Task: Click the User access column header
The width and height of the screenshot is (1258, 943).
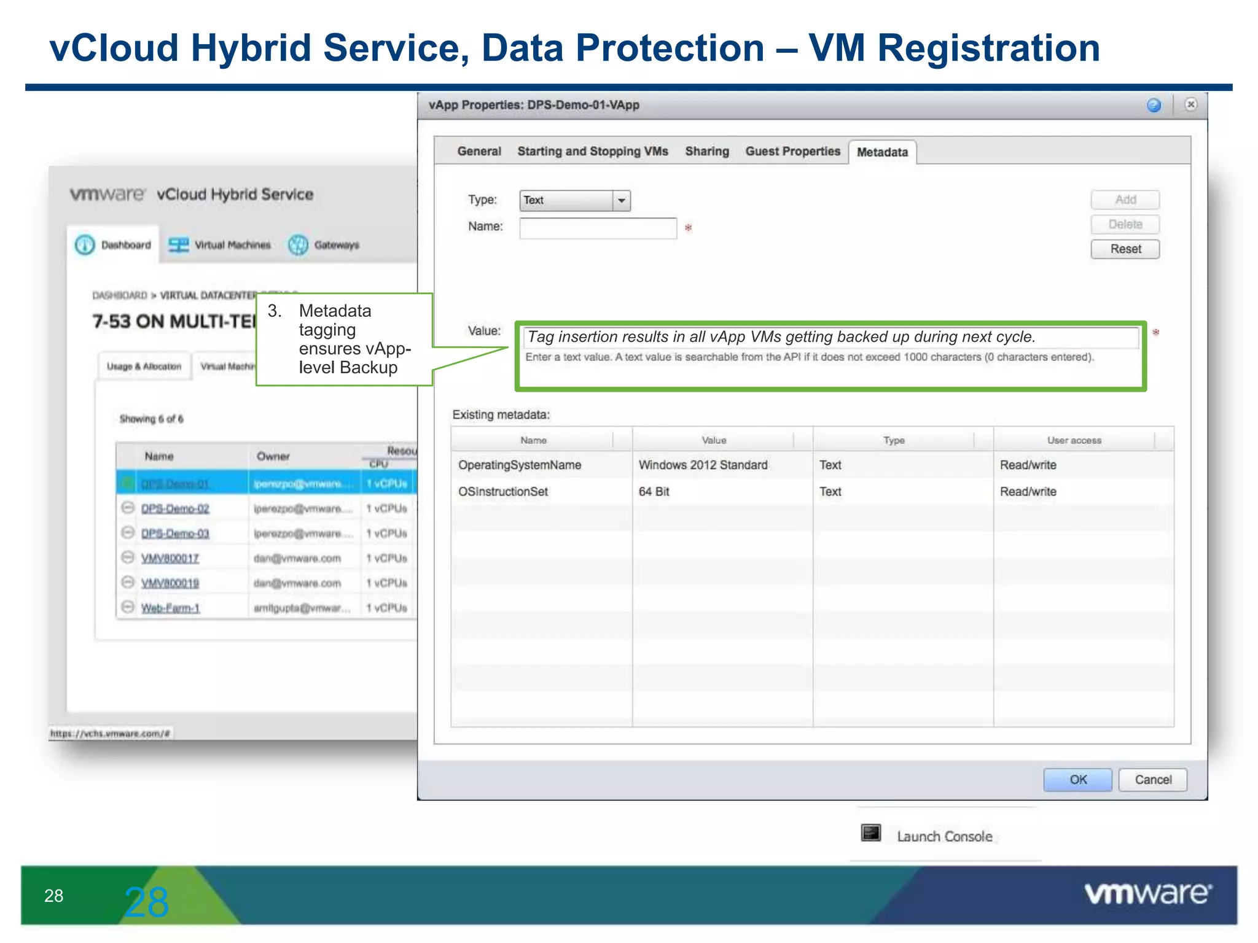Action: click(x=1074, y=440)
